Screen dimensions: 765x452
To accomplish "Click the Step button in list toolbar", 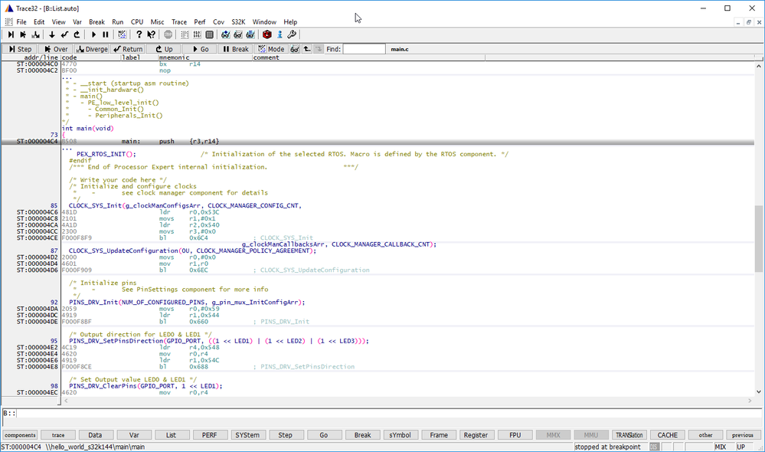I will (x=19, y=49).
